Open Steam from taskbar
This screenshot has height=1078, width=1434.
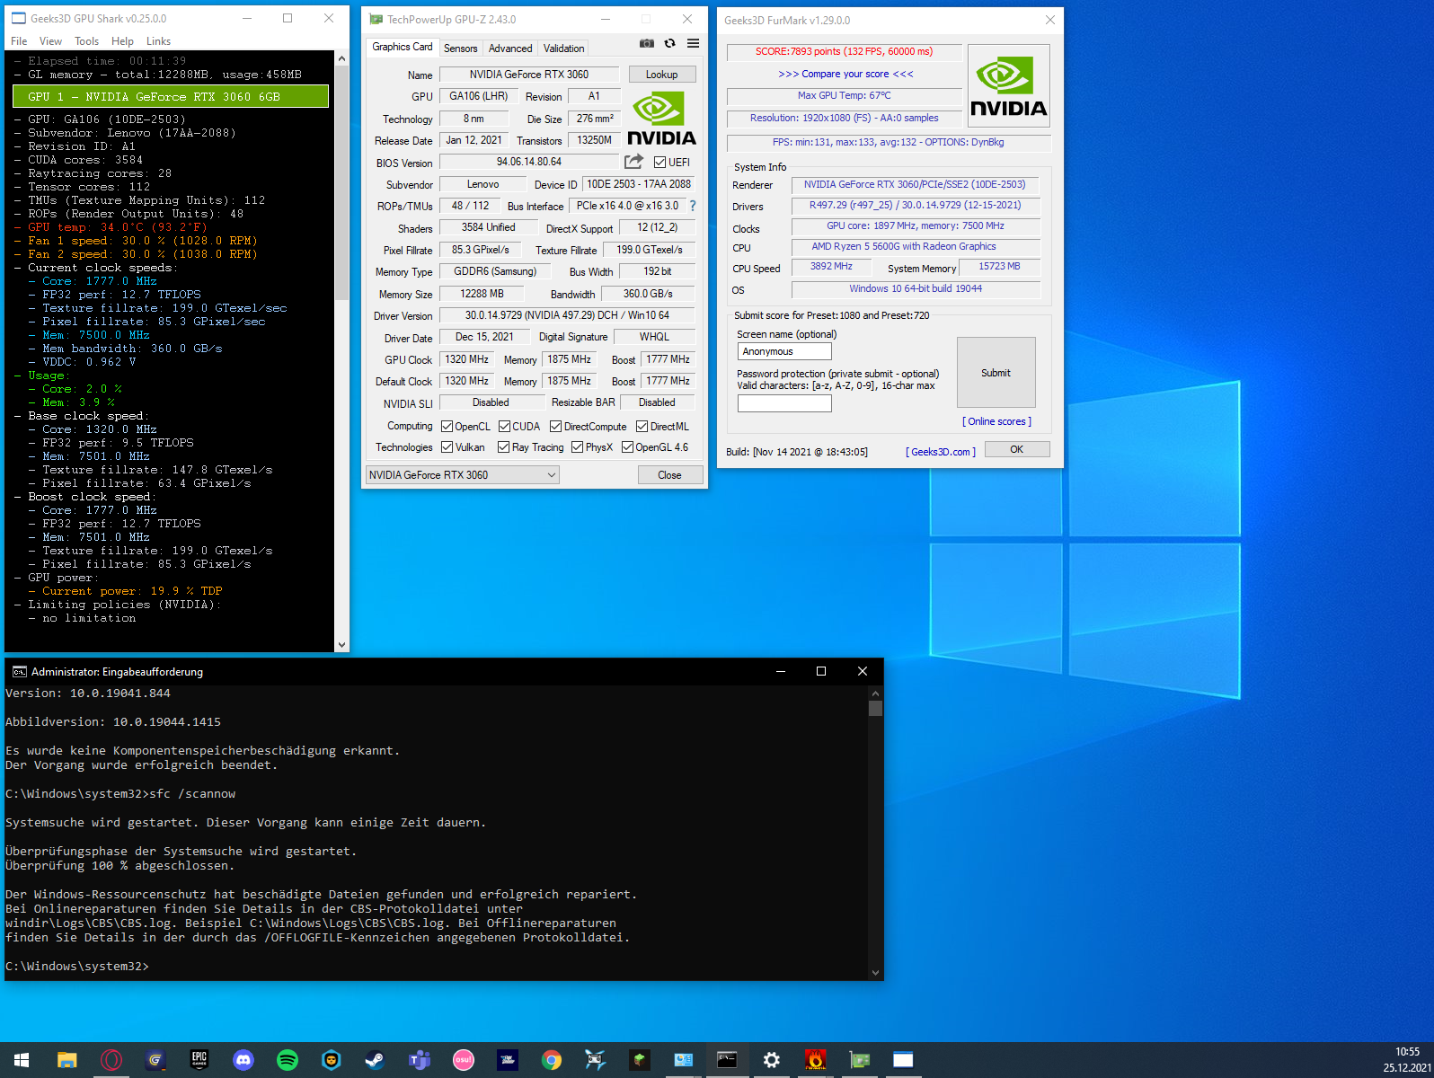[x=375, y=1060]
